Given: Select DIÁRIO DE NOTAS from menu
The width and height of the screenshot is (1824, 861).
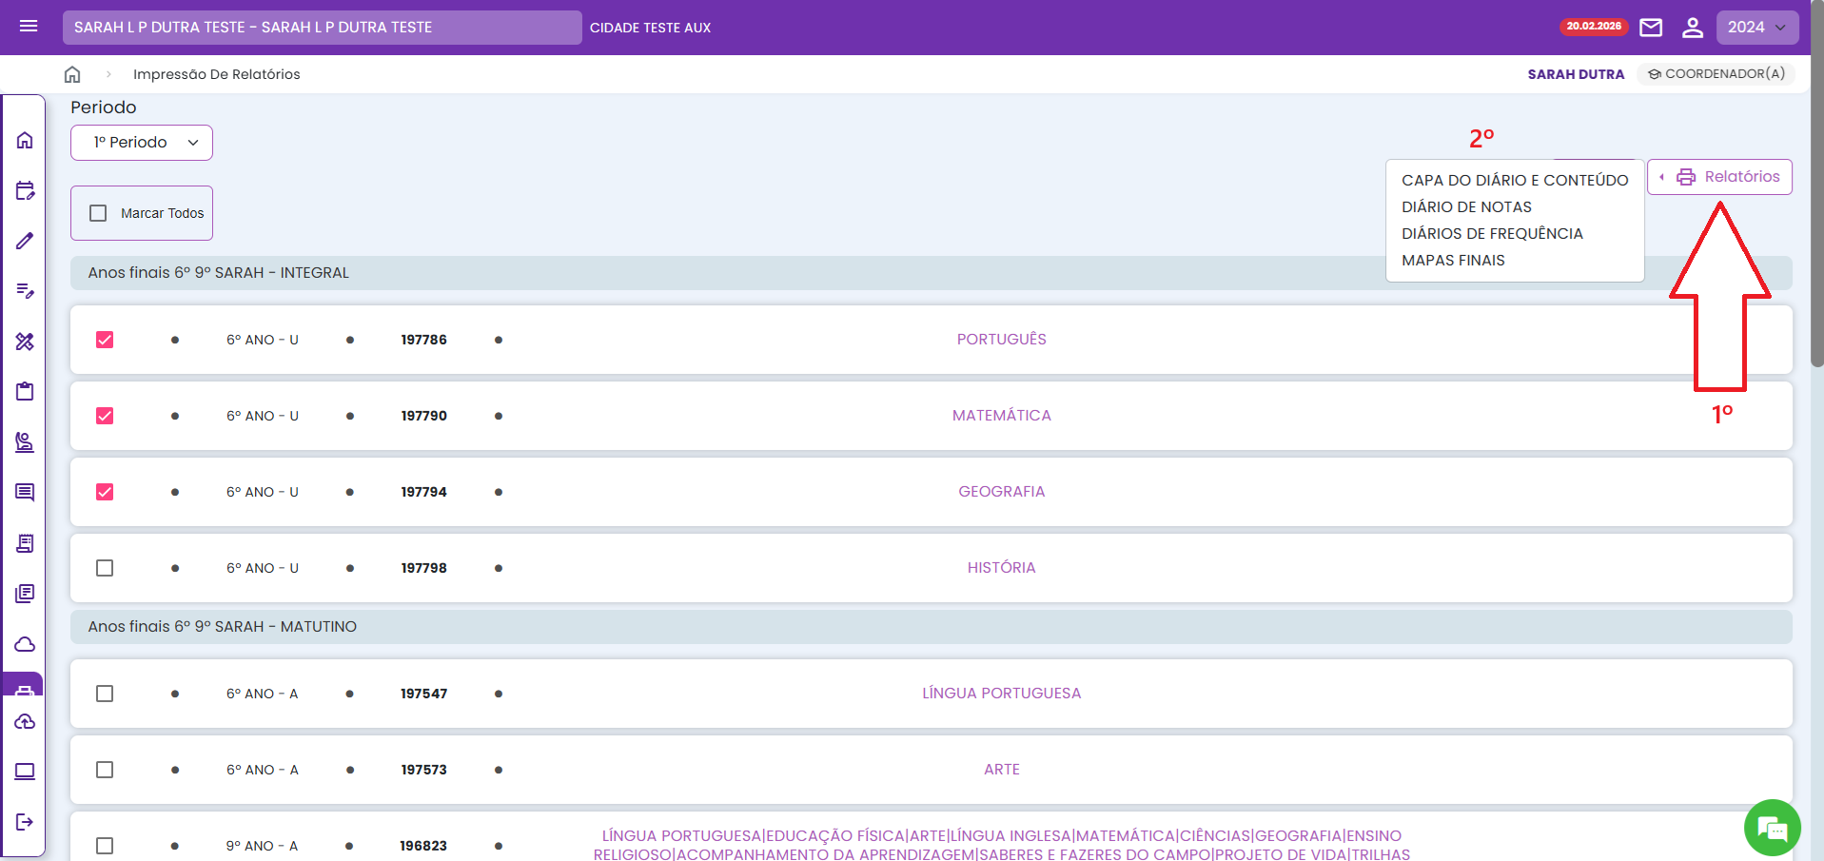Looking at the screenshot, I should pos(1466,206).
